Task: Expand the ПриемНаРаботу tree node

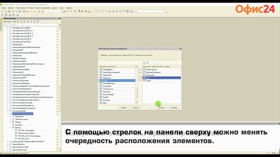Action: tap(7, 144)
